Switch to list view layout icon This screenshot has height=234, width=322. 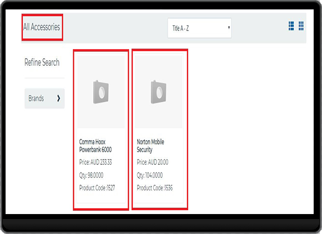click(x=291, y=26)
